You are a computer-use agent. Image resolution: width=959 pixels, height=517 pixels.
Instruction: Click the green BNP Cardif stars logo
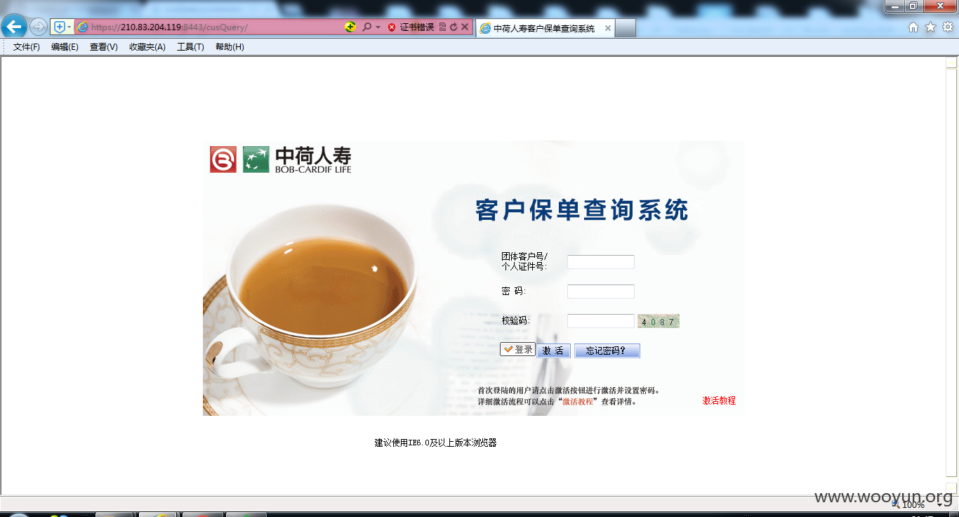(x=256, y=159)
